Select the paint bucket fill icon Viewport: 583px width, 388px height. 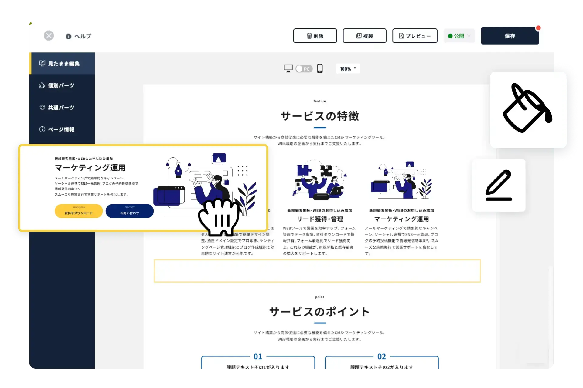528,109
